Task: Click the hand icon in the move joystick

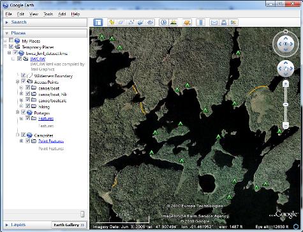Action: [286, 68]
